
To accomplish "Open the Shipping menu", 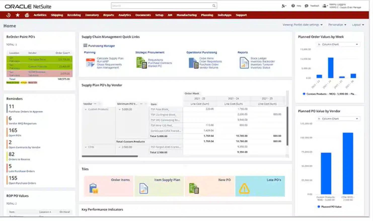I will tap(57, 15).
